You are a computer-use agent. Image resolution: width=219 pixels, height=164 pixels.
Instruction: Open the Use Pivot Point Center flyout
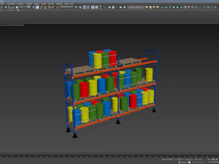tap(29, 7)
